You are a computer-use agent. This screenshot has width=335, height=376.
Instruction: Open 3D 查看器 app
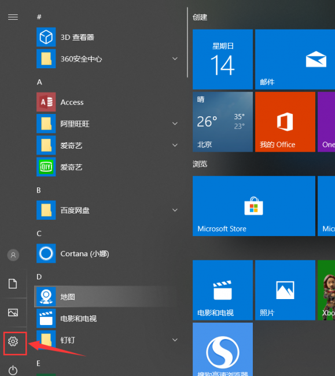coord(107,37)
